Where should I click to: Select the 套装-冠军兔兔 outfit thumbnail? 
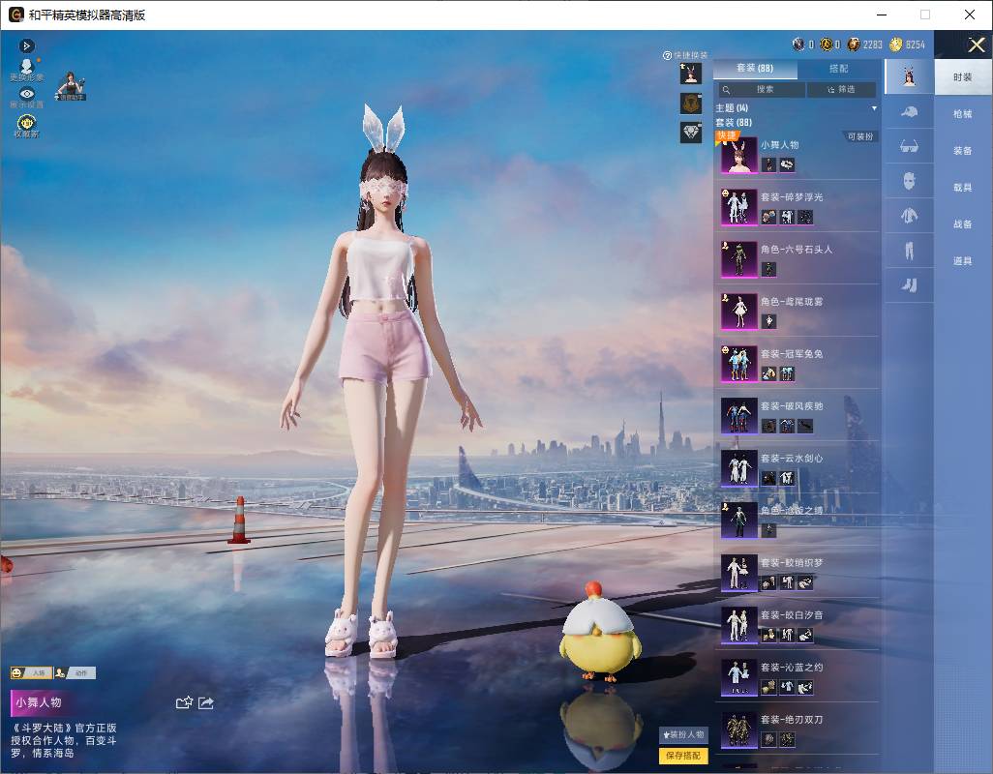click(x=739, y=364)
